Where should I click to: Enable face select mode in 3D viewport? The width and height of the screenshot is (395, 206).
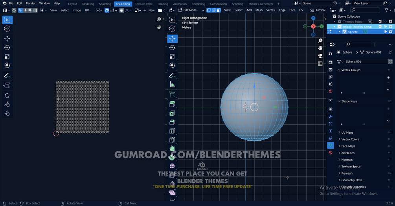click(x=219, y=10)
